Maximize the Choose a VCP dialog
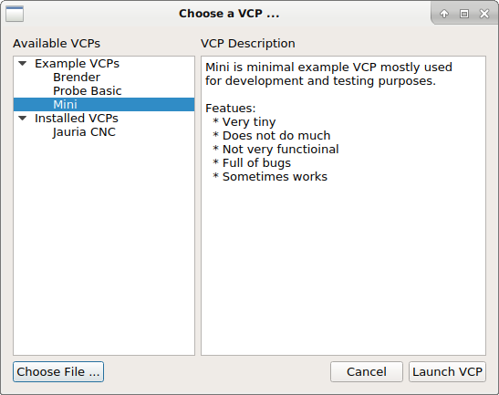Screen dimensions: 499x395 tap(464, 14)
